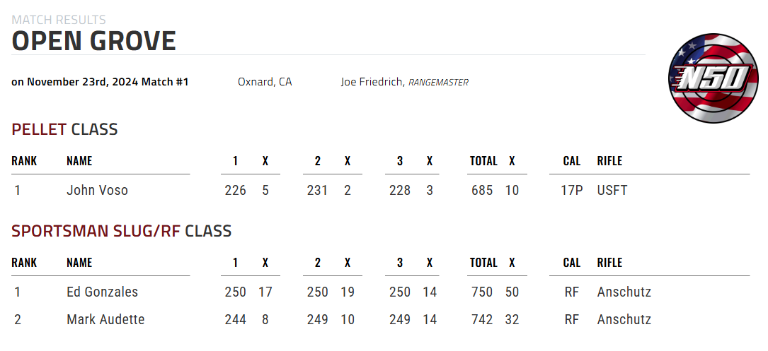Click the Oxnard, CA location text
Viewport: 768px width, 351px height.
pos(265,82)
